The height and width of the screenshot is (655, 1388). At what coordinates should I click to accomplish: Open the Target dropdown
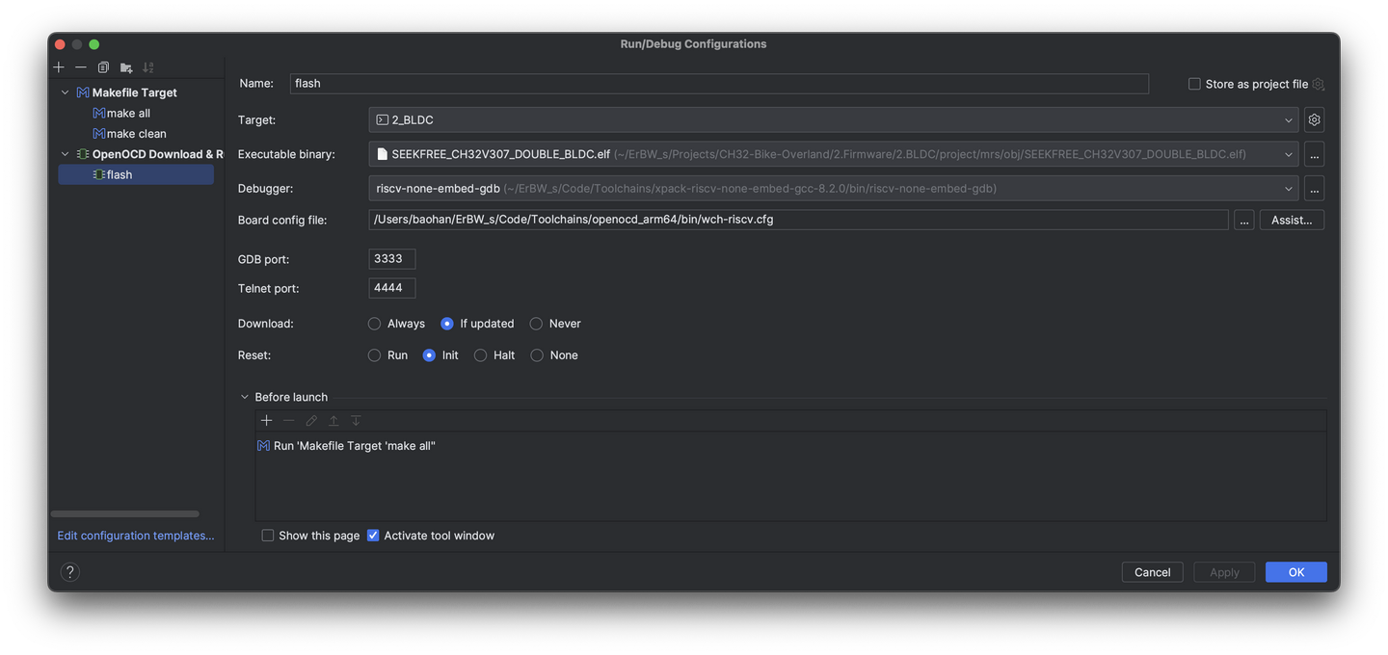point(1289,118)
